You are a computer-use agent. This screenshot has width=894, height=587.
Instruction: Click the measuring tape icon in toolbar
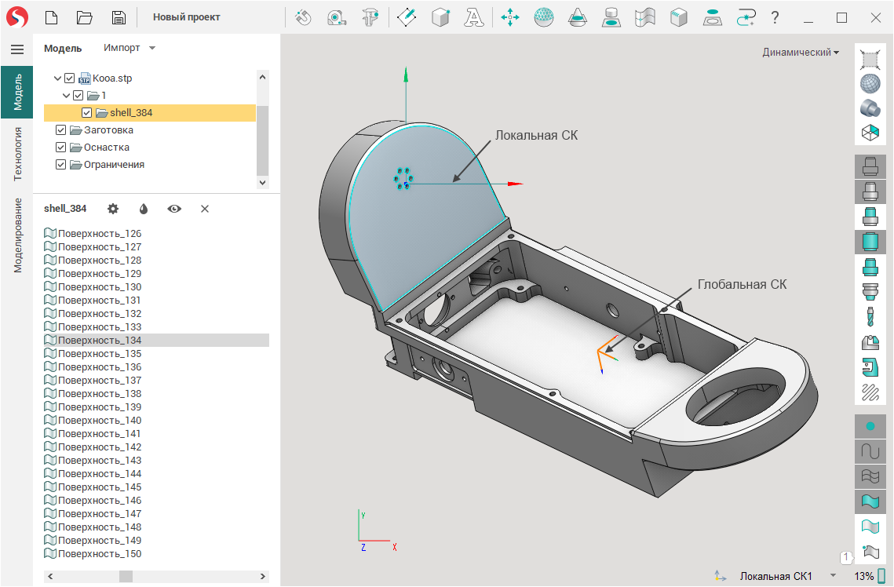(337, 17)
